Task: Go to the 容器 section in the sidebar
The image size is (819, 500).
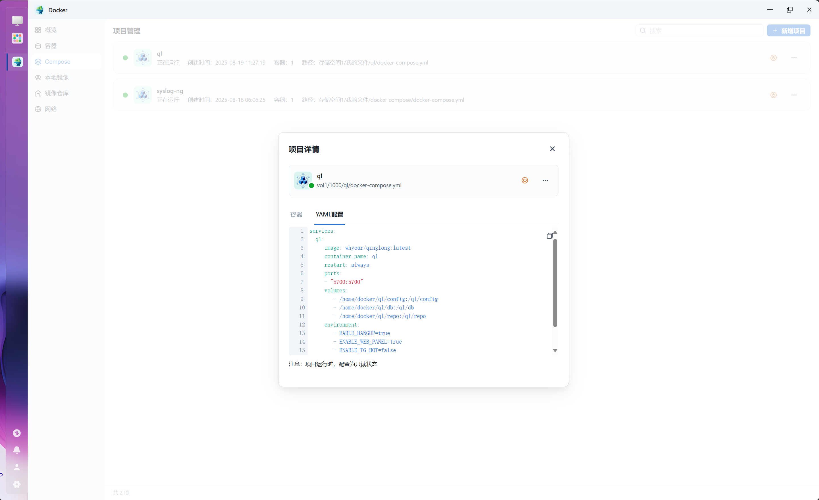Action: tap(51, 46)
